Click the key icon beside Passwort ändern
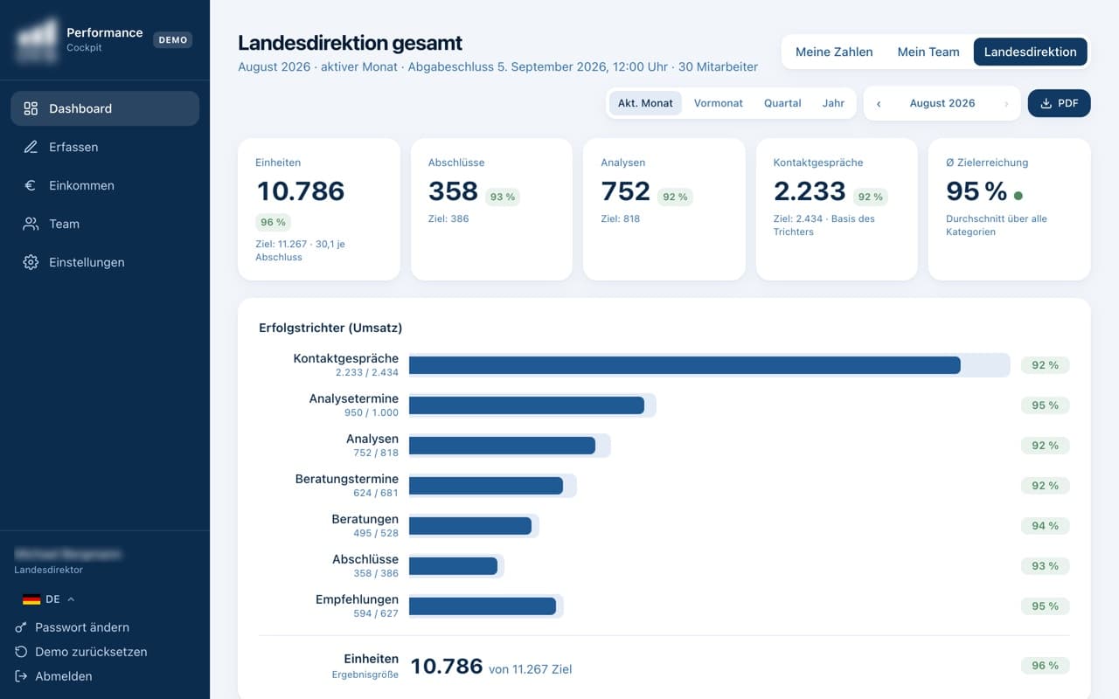This screenshot has height=699, width=1119. [21, 627]
